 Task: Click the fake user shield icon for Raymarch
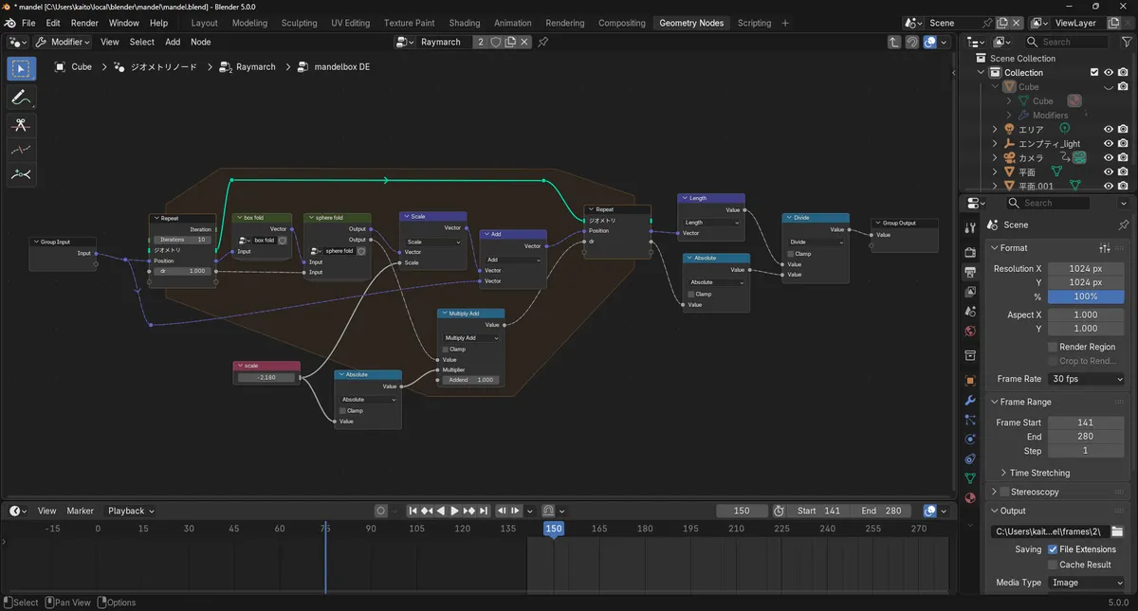(496, 42)
